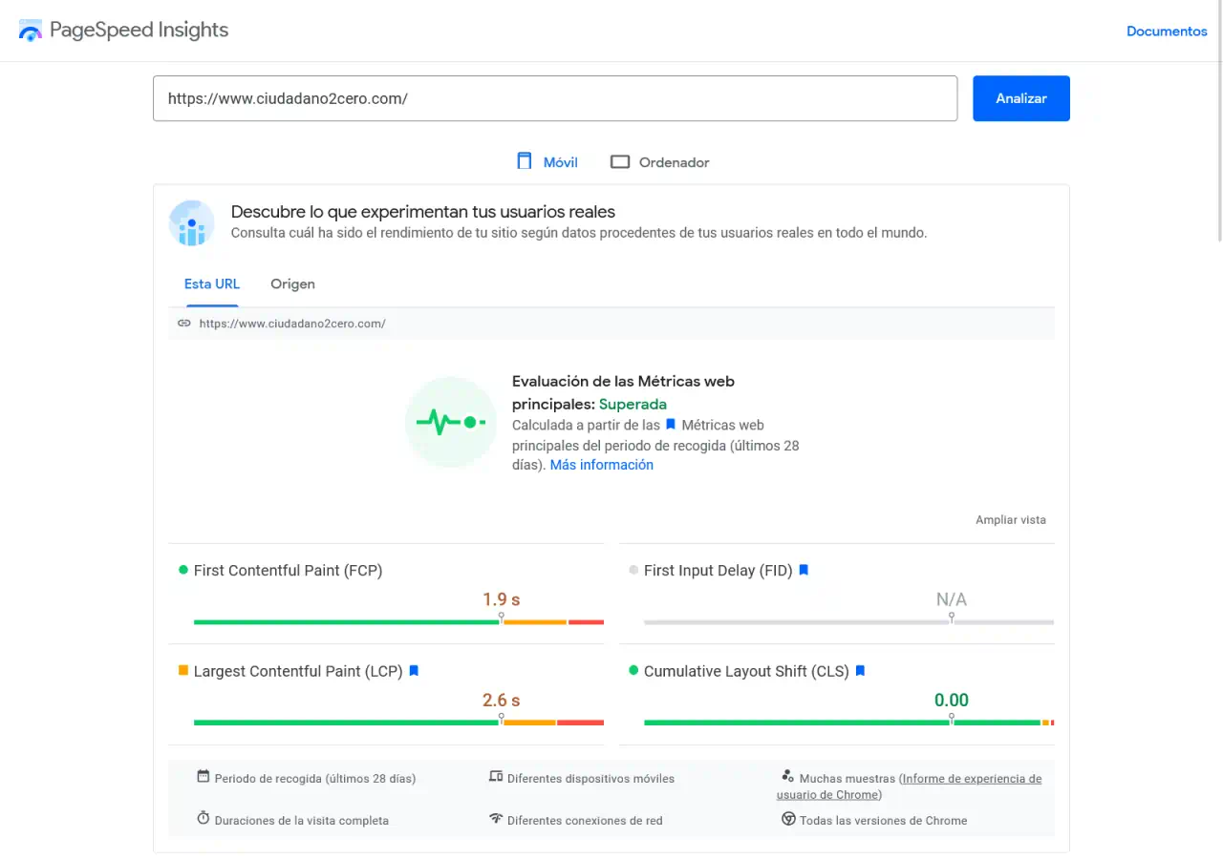This screenshot has height=859, width=1223.
Task: Click the 0.00 CLS value
Action: click(952, 701)
